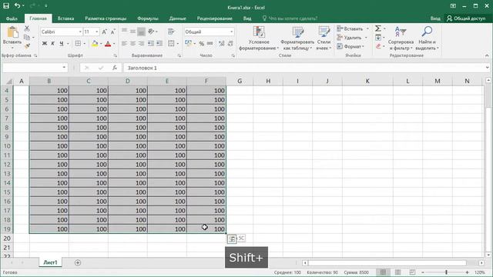The image size is (493, 277).
Task: Apply thousands separator comma style
Action: (210, 43)
